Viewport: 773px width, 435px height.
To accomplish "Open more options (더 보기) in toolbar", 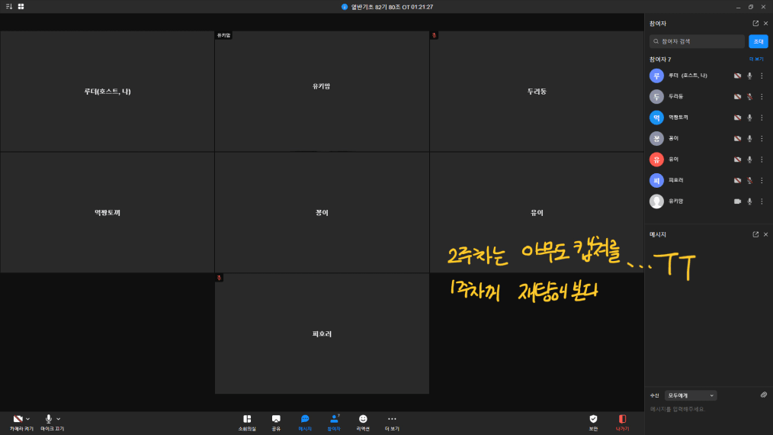I will click(x=392, y=419).
